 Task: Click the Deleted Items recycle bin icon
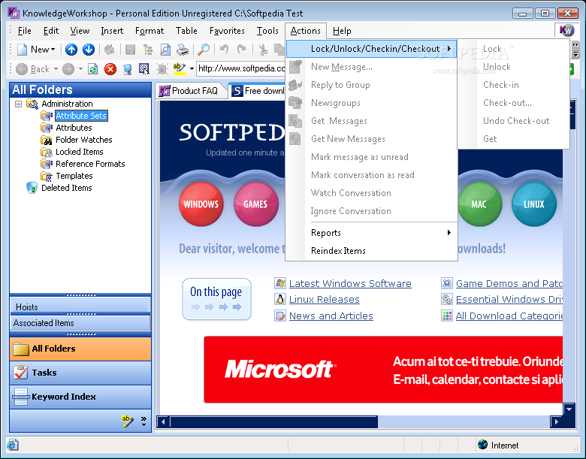[x=32, y=188]
